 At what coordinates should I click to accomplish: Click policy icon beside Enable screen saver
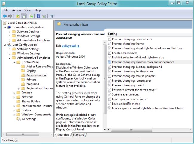pyautogui.click(x=109, y=53)
